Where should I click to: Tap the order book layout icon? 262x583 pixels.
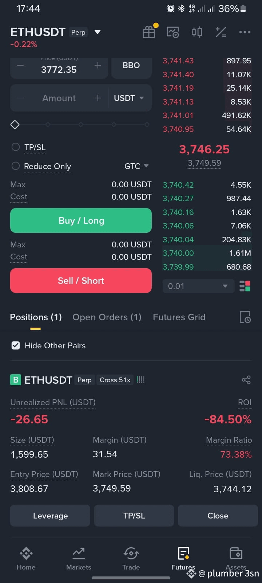point(245,286)
